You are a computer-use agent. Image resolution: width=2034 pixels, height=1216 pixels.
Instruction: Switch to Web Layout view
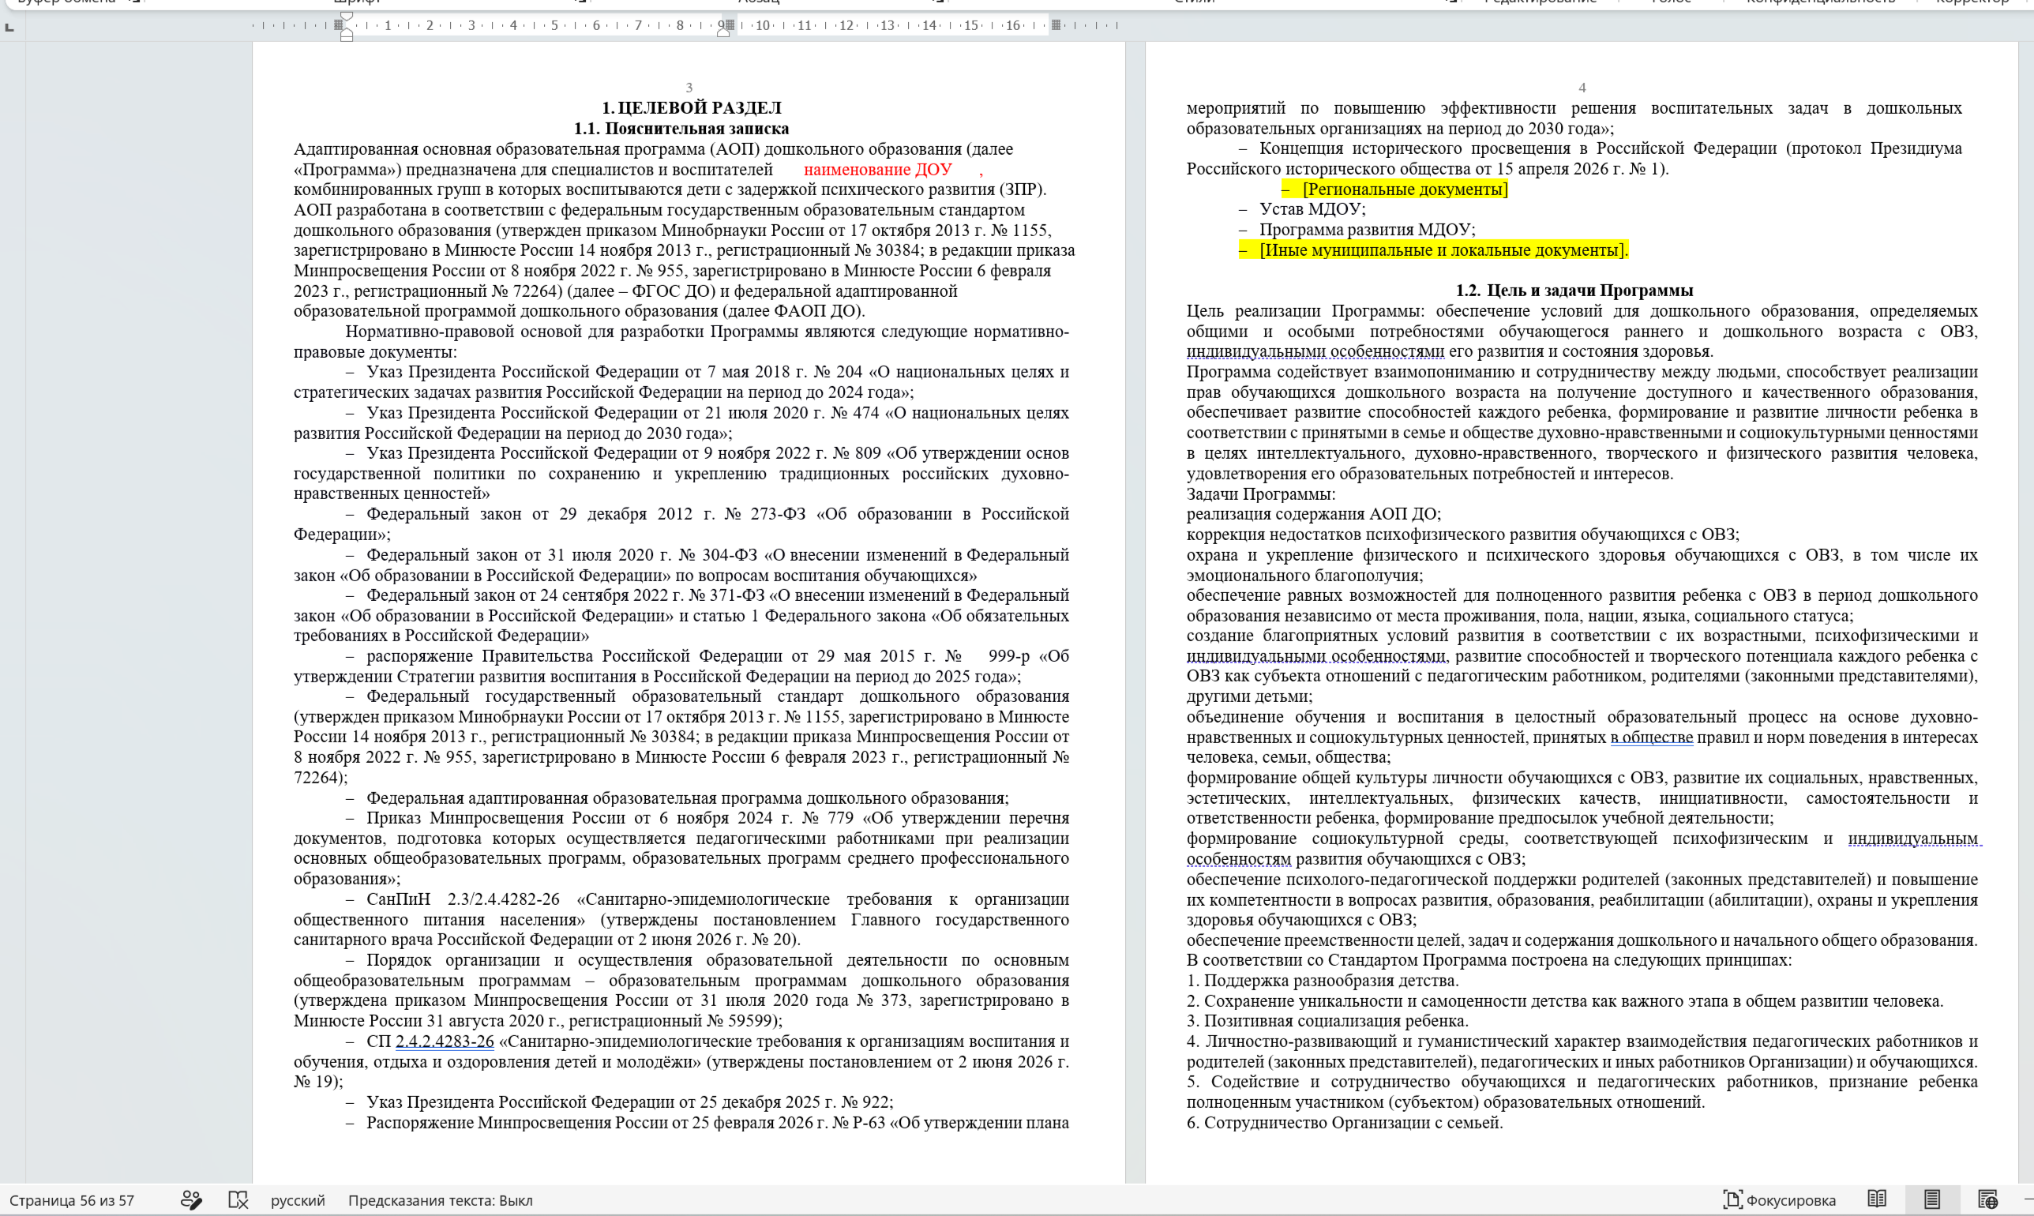tap(1987, 1199)
